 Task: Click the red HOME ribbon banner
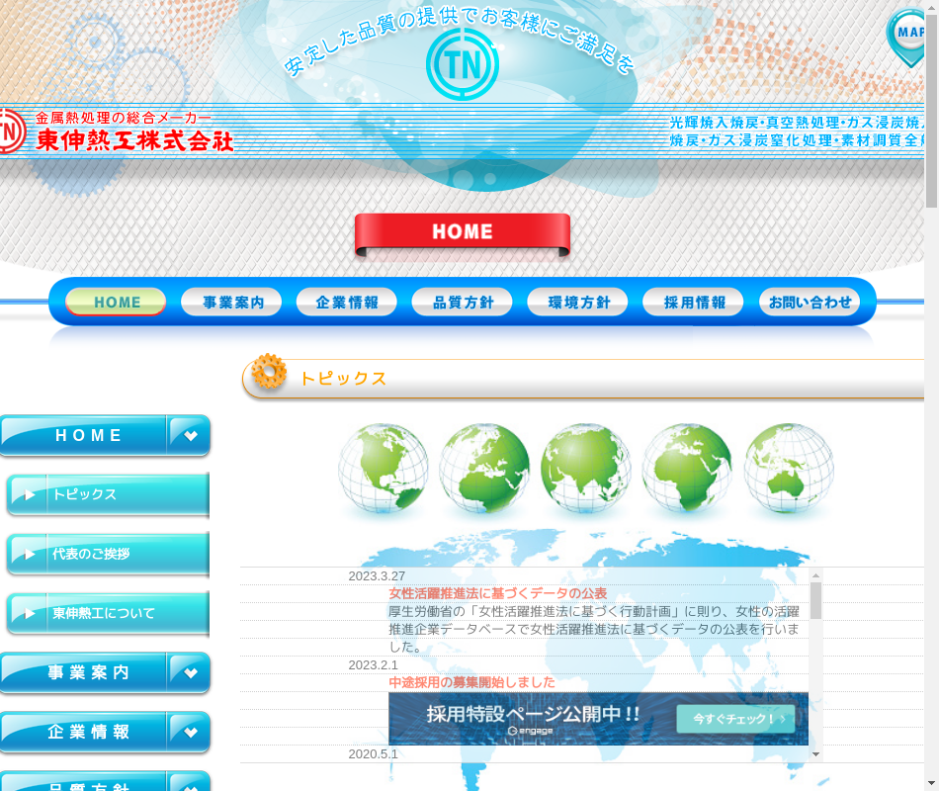point(462,233)
